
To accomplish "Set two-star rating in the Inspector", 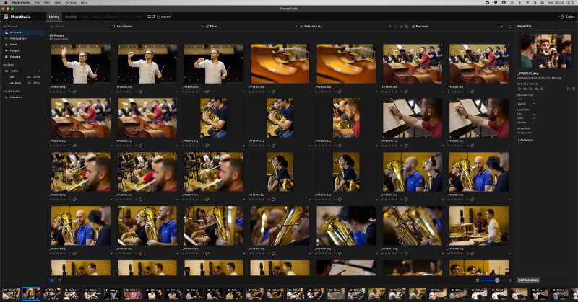I will tap(525, 89).
